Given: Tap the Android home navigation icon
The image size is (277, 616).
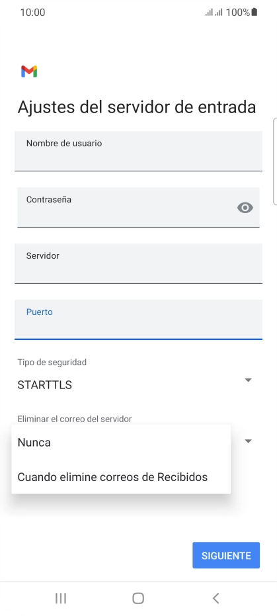Looking at the screenshot, I should 138,598.
